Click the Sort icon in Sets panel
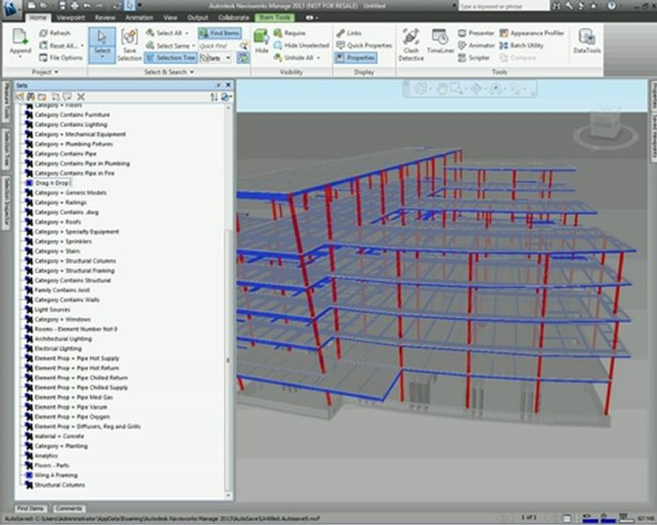Screen dimensions: 657x525 [x=214, y=97]
